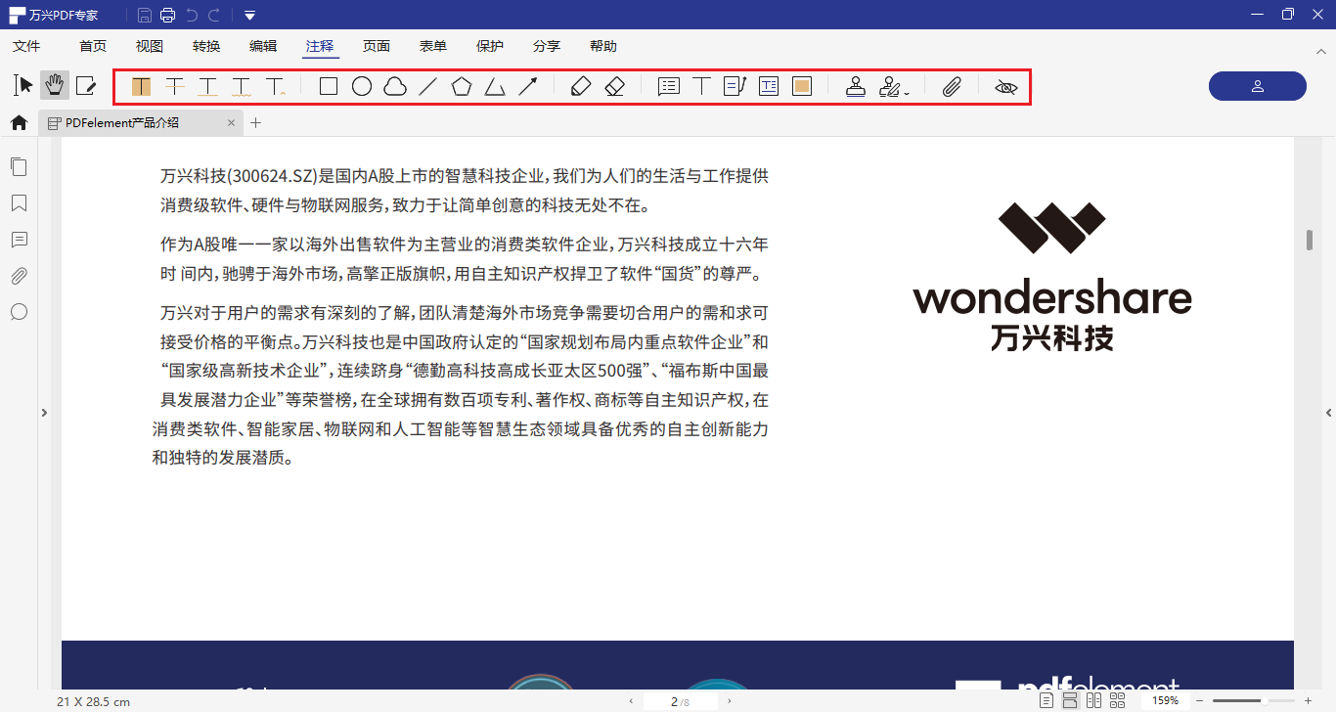Open the page thumbnails panel
1336x712 pixels.
point(19,166)
